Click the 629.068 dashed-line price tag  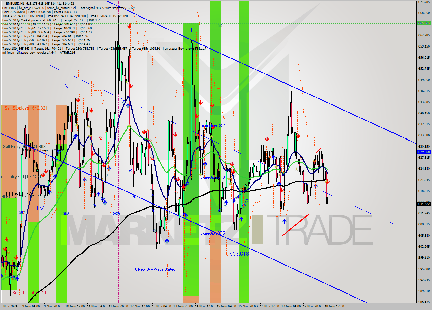424,152
